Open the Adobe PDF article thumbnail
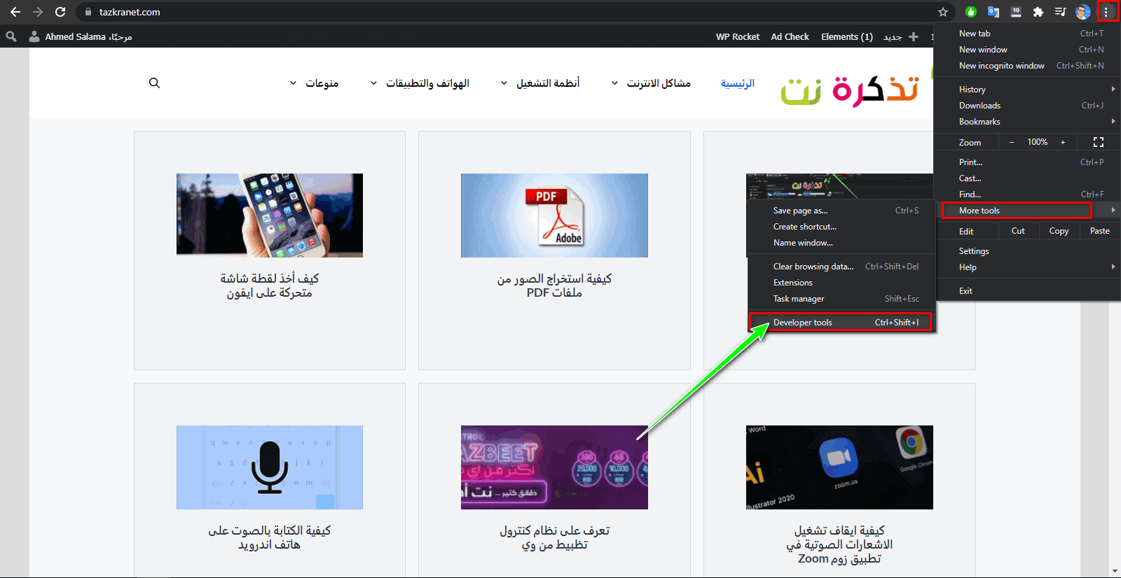Image resolution: width=1121 pixels, height=578 pixels. point(554,216)
